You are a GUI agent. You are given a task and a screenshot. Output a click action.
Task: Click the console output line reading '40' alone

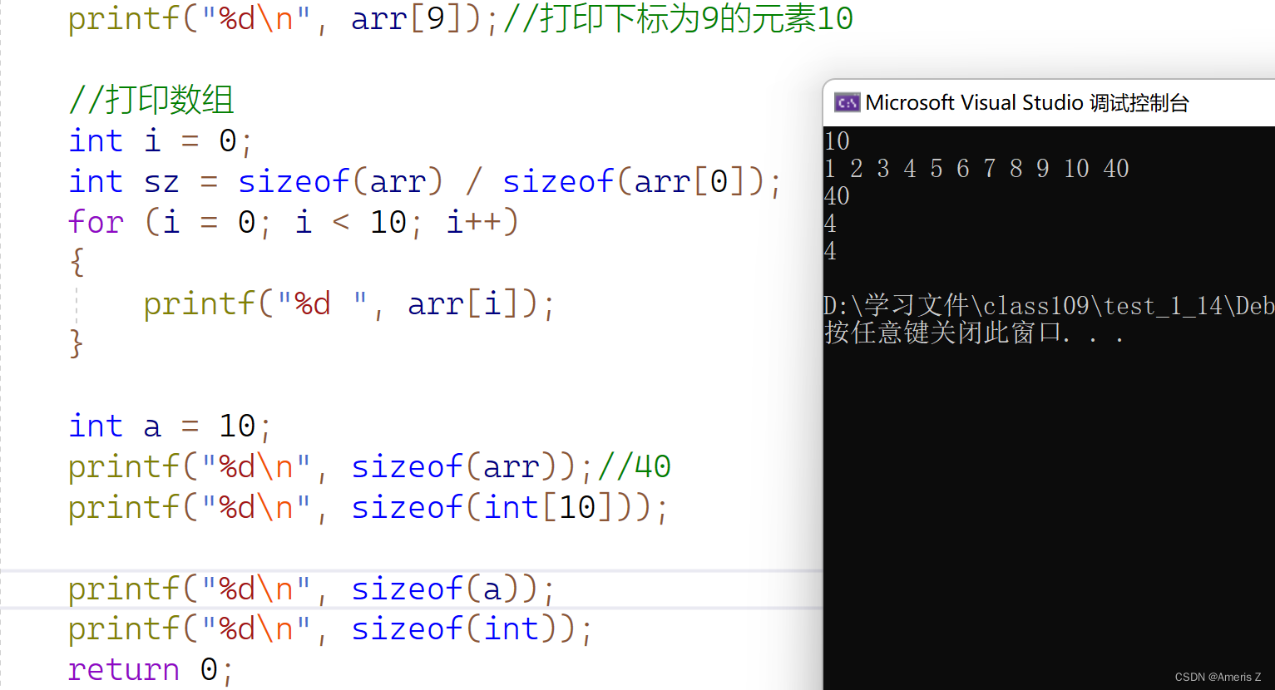(837, 196)
